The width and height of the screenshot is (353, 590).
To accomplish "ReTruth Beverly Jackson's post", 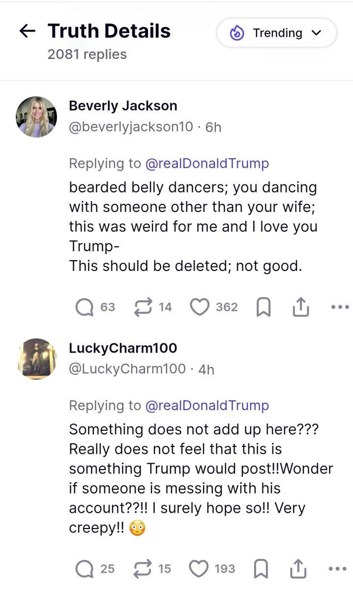I will click(x=142, y=307).
